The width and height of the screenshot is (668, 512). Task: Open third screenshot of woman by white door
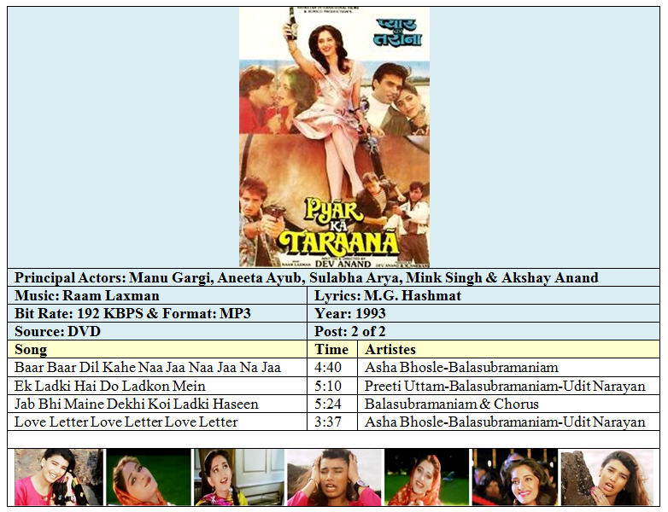coord(239,477)
